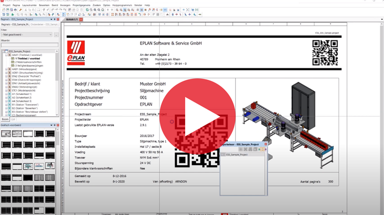Select the ETC1 (Modelaanzicht) tree item

click(x=23, y=91)
